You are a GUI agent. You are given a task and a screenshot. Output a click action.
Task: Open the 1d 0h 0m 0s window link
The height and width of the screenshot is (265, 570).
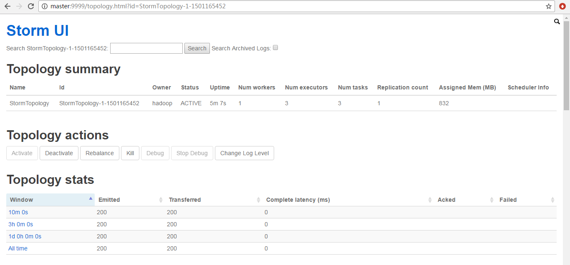coord(25,236)
